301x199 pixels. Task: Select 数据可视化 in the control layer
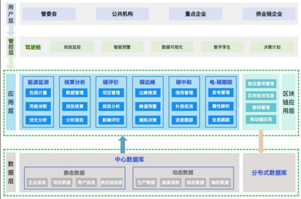coord(172,47)
